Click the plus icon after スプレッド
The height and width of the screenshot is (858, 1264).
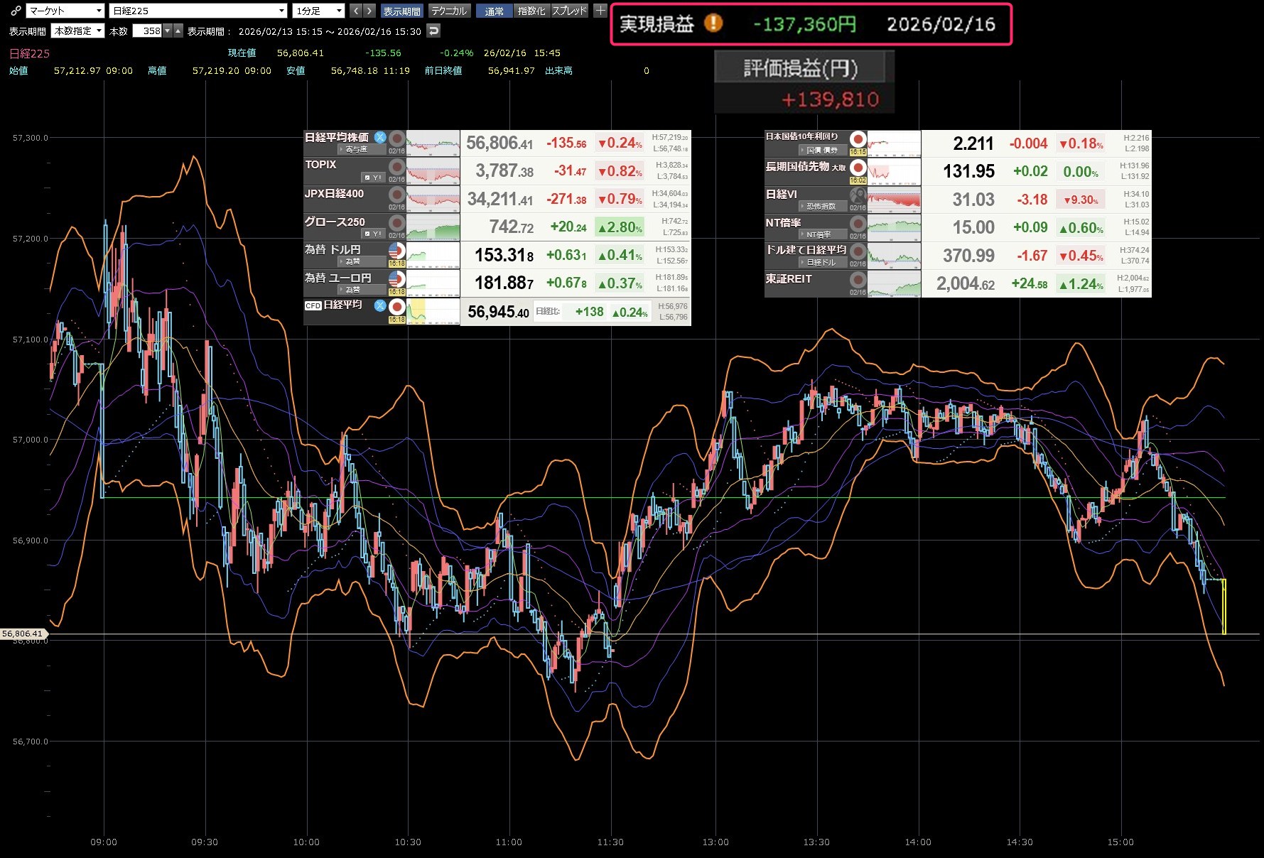(600, 11)
